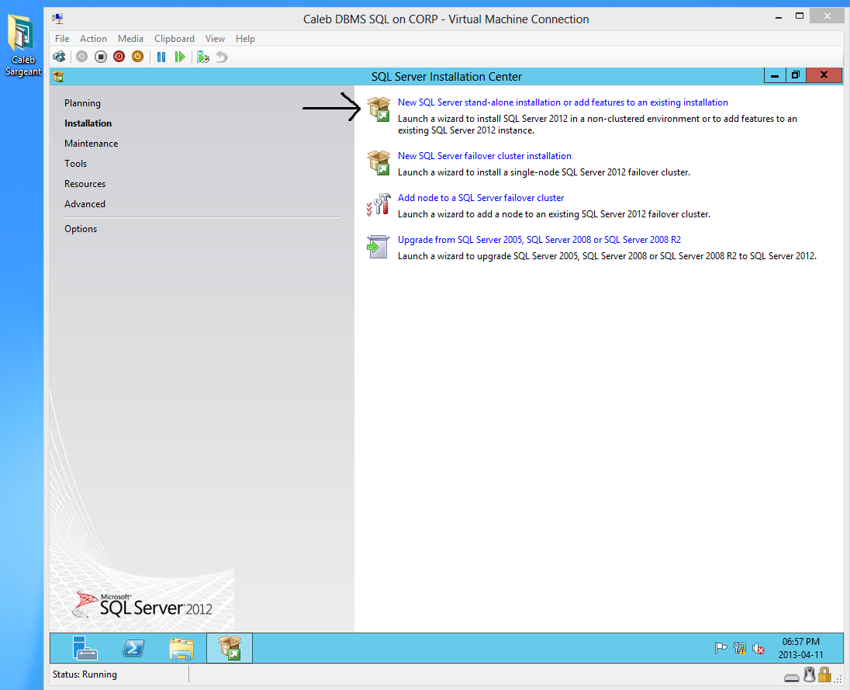
Task: Show the Resources section
Action: [x=85, y=184]
